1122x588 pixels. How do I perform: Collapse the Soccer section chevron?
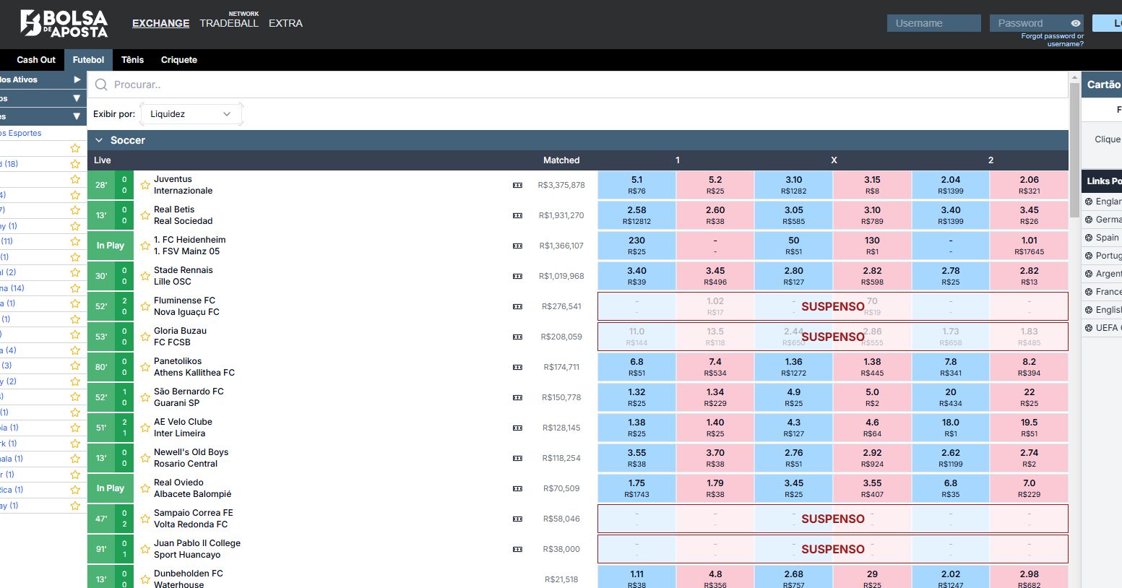99,140
